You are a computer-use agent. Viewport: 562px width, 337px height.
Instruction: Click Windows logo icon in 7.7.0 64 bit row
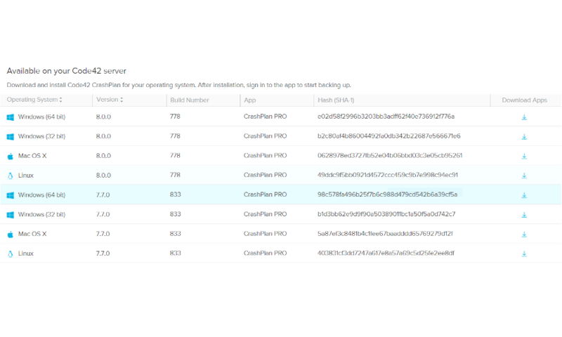[x=11, y=195]
